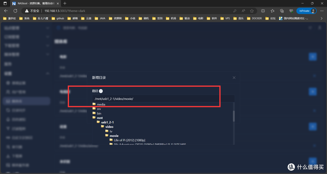
Task: Open the 资源网 bookmark folder
Action: tap(115, 18)
